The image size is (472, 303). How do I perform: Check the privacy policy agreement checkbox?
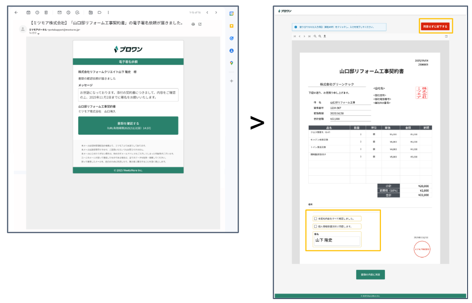coord(316,226)
